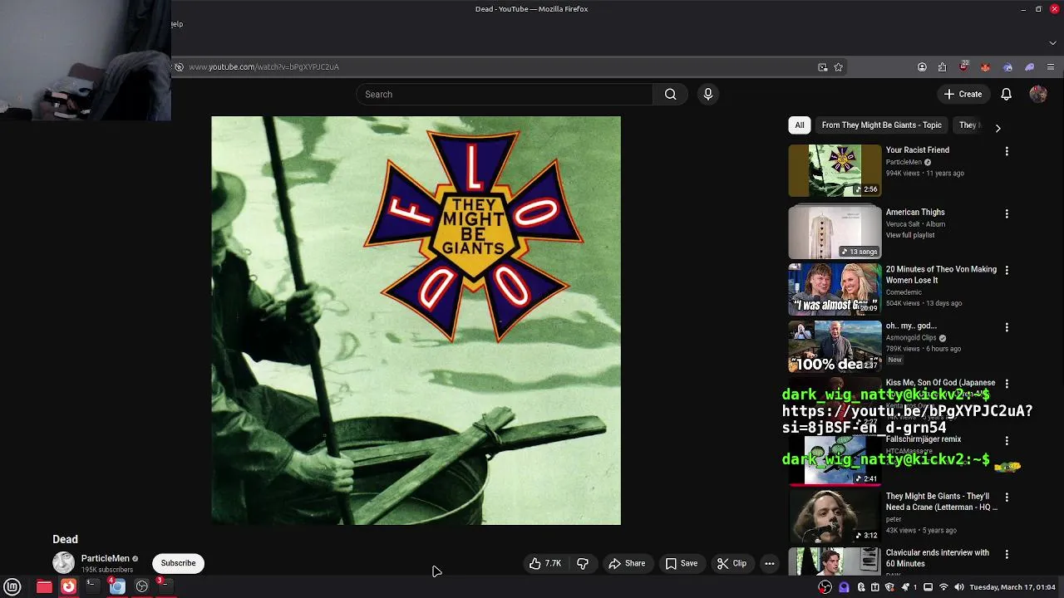Image resolution: width=1064 pixels, height=598 pixels.
Task: Open the first terminal taskbar icon
Action: pyautogui.click(x=92, y=587)
